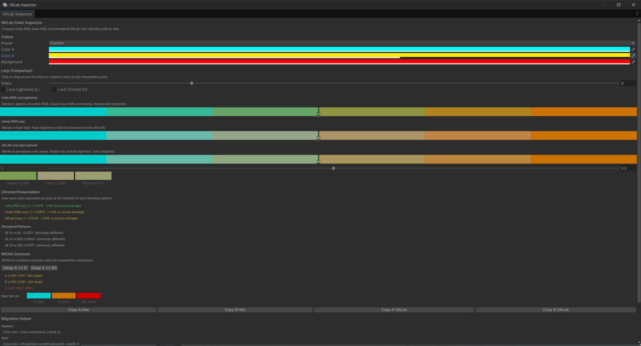
Task: Click the Swap A ↔ BG button
Action: tap(44, 268)
